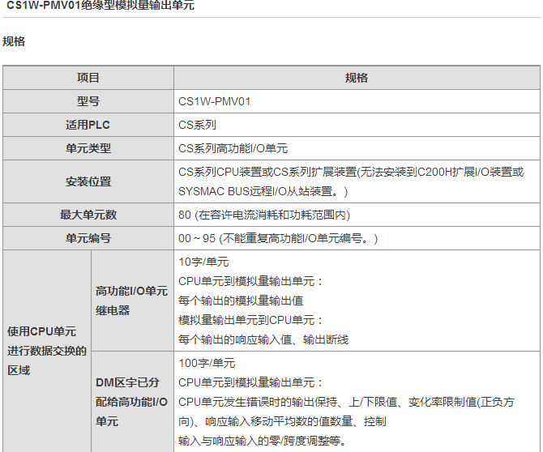543x452 pixels.
Task: Select the 高功能I/O单元继电器 sub-label cell
Action: point(131,301)
